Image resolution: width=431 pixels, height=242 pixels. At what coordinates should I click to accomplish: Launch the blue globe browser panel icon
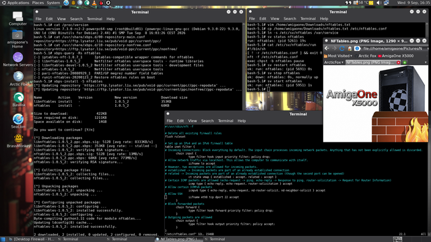click(x=66, y=3)
